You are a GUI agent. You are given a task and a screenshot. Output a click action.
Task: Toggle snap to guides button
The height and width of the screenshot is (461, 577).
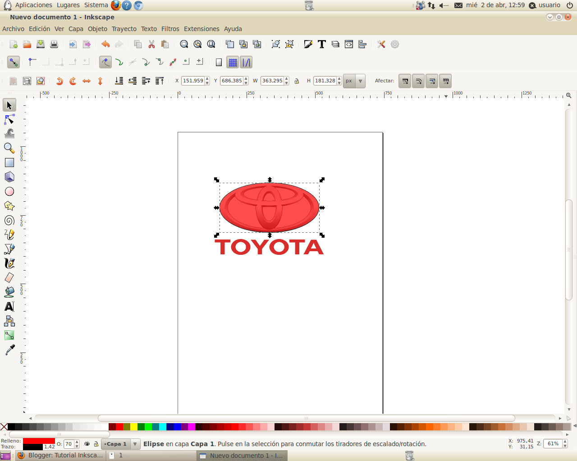click(x=246, y=62)
